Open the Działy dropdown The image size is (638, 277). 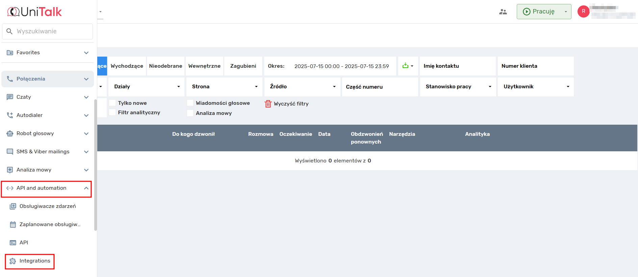[x=147, y=87]
